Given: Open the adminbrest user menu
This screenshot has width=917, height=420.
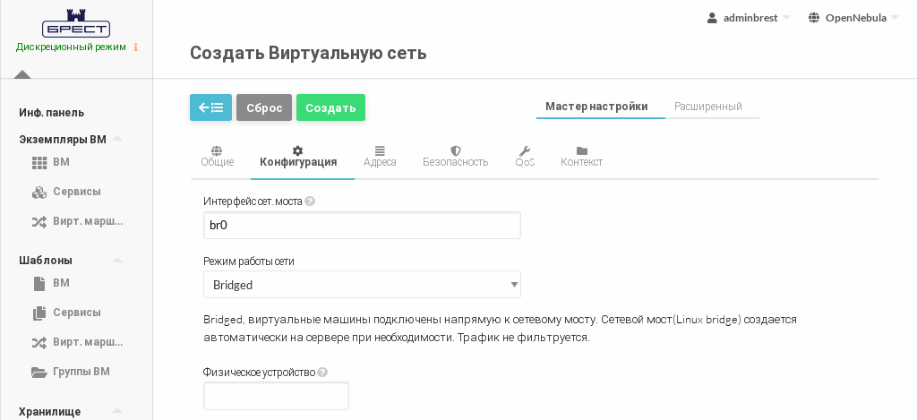Looking at the screenshot, I should point(749,18).
